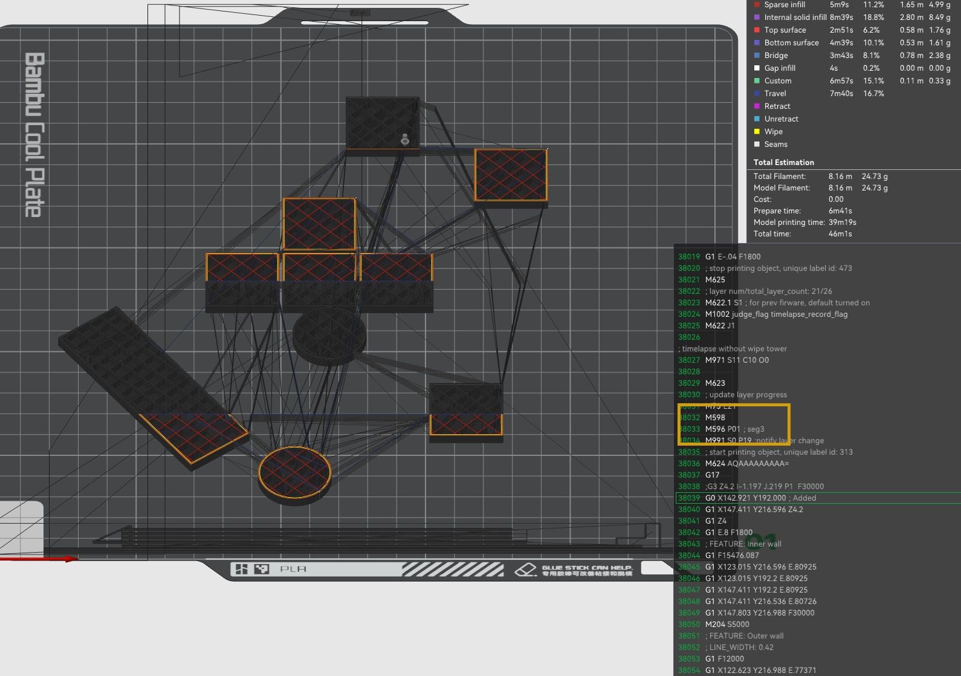
Task: Toggle the Internal solid infill swatch
Action: [757, 18]
